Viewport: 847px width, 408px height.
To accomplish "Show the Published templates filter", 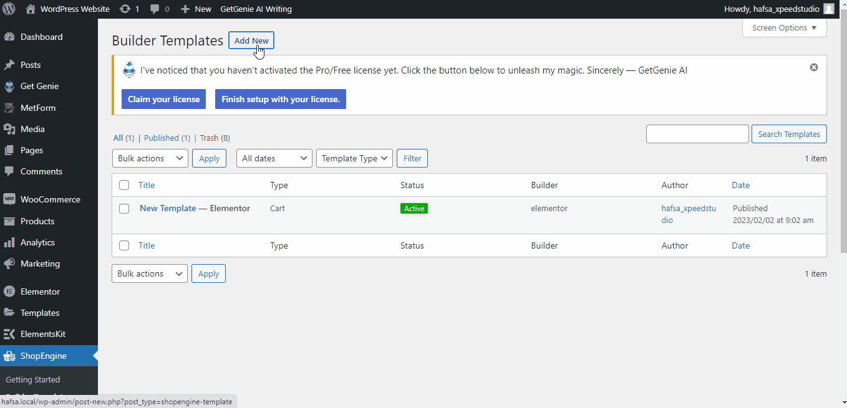I will [x=167, y=138].
